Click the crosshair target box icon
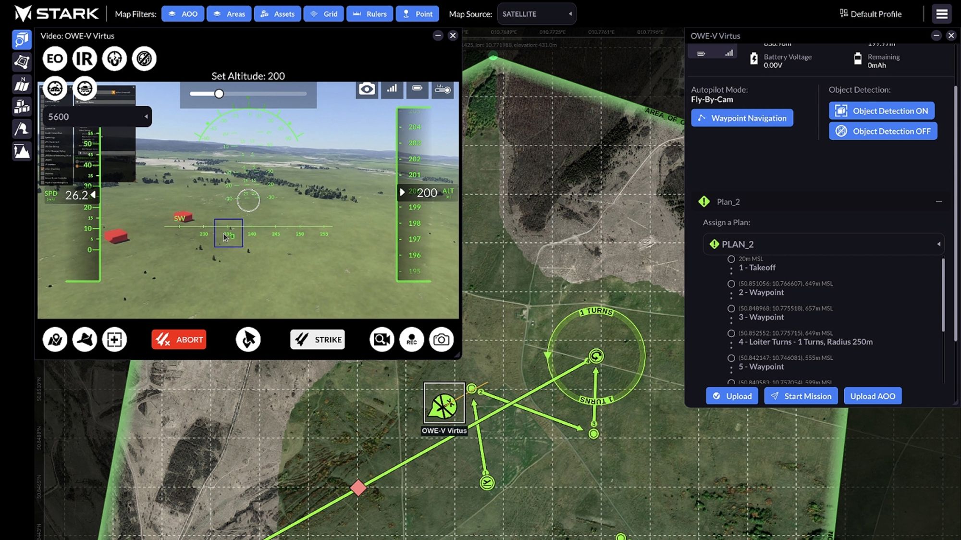Viewport: 961px width, 540px height. [x=114, y=340]
